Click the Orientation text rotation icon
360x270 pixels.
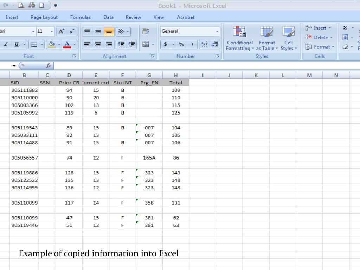pos(121,31)
